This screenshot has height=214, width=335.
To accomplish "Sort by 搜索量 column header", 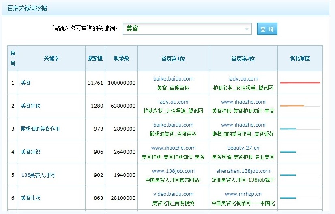I will coord(95,58).
